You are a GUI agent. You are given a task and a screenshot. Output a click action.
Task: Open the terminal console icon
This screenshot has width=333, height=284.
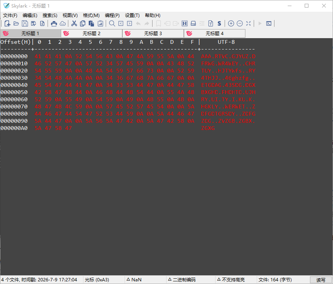[269, 23]
